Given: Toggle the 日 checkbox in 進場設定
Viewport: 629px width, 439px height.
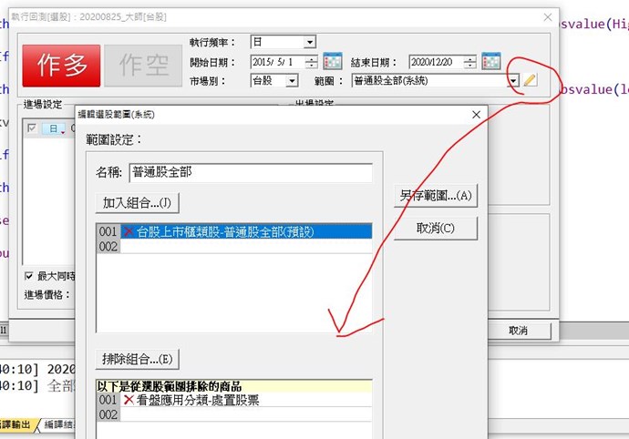Looking at the screenshot, I should click(x=32, y=129).
